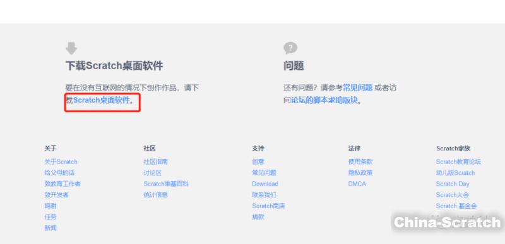View 统计信息 page link
Viewport: 505px width, 244px height.
click(x=155, y=194)
